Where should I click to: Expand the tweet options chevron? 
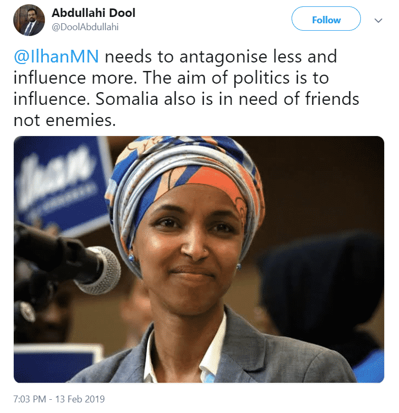pyautogui.click(x=378, y=20)
